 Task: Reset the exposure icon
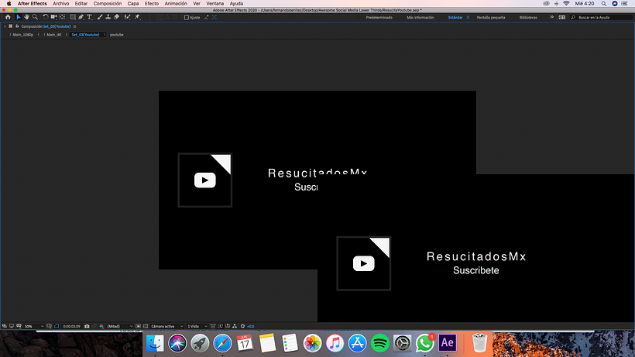pos(242,326)
